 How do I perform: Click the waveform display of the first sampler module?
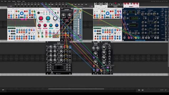pos(22,23)
